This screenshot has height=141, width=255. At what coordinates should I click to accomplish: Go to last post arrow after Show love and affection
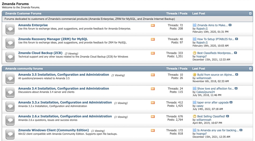click(236, 89)
